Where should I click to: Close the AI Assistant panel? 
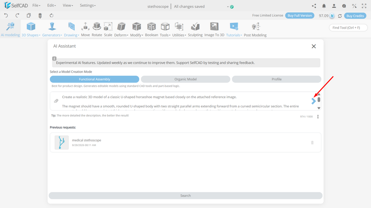tap(314, 46)
